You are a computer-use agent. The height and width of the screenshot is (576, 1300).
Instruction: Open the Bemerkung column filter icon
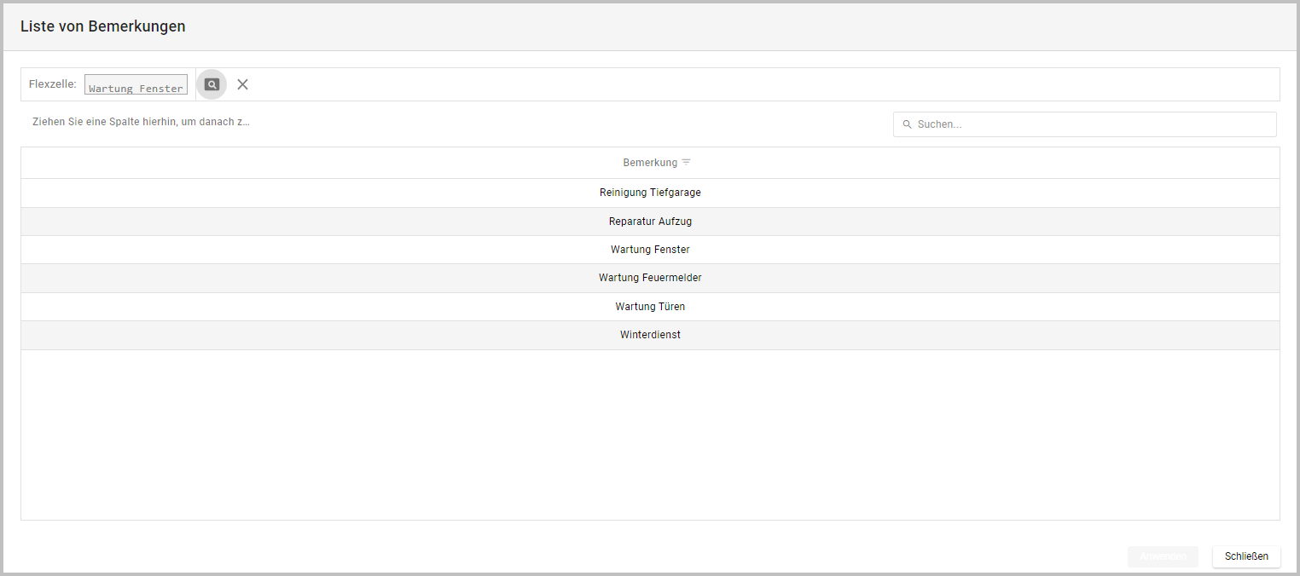click(687, 163)
